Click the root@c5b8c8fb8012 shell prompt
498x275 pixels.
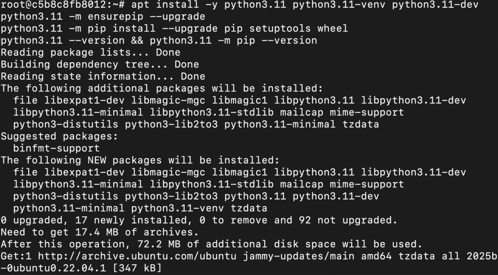click(x=63, y=5)
